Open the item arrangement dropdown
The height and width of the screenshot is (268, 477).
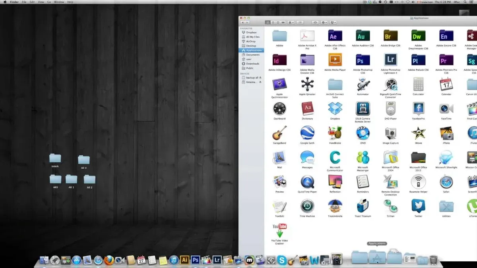tap(291, 23)
